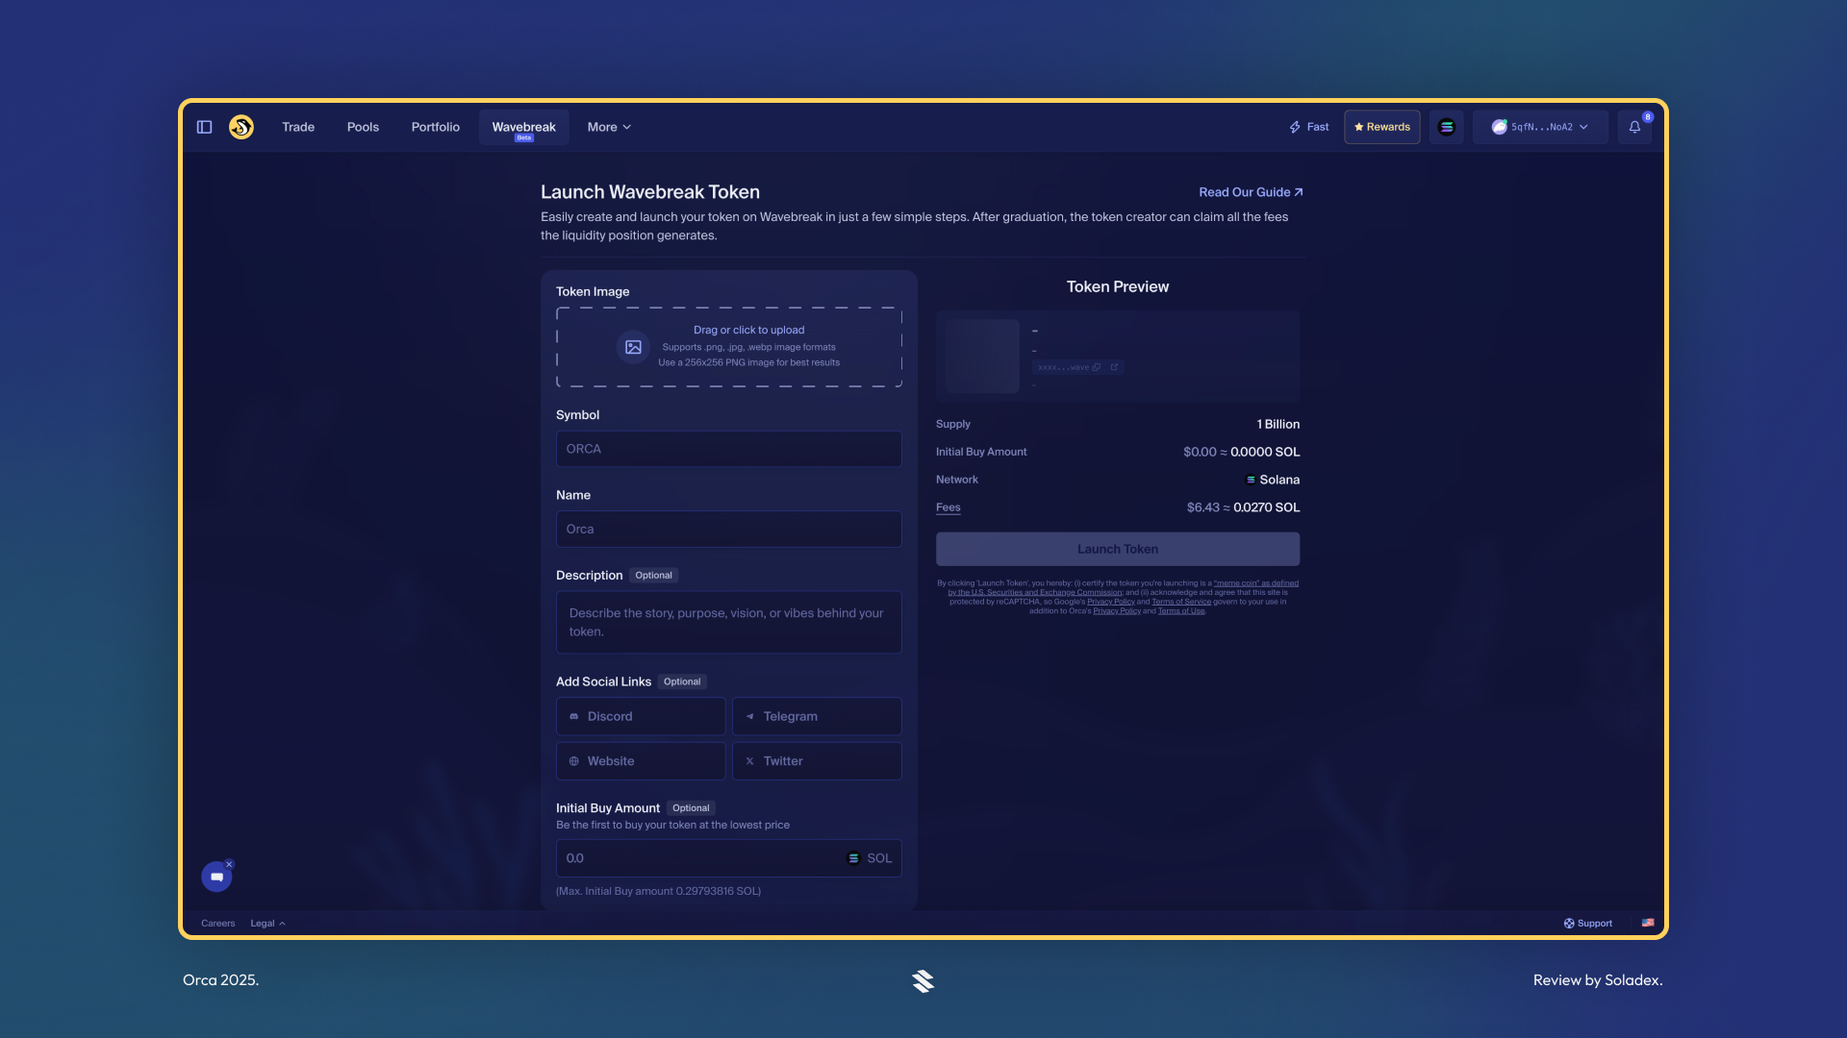Expand the Legal menu
The width and height of the screenshot is (1847, 1038).
[267, 924]
